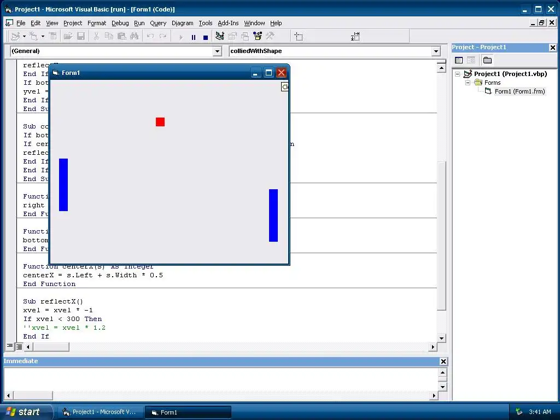
Task: Open the Form Layout Window icon
Action: 245,36
